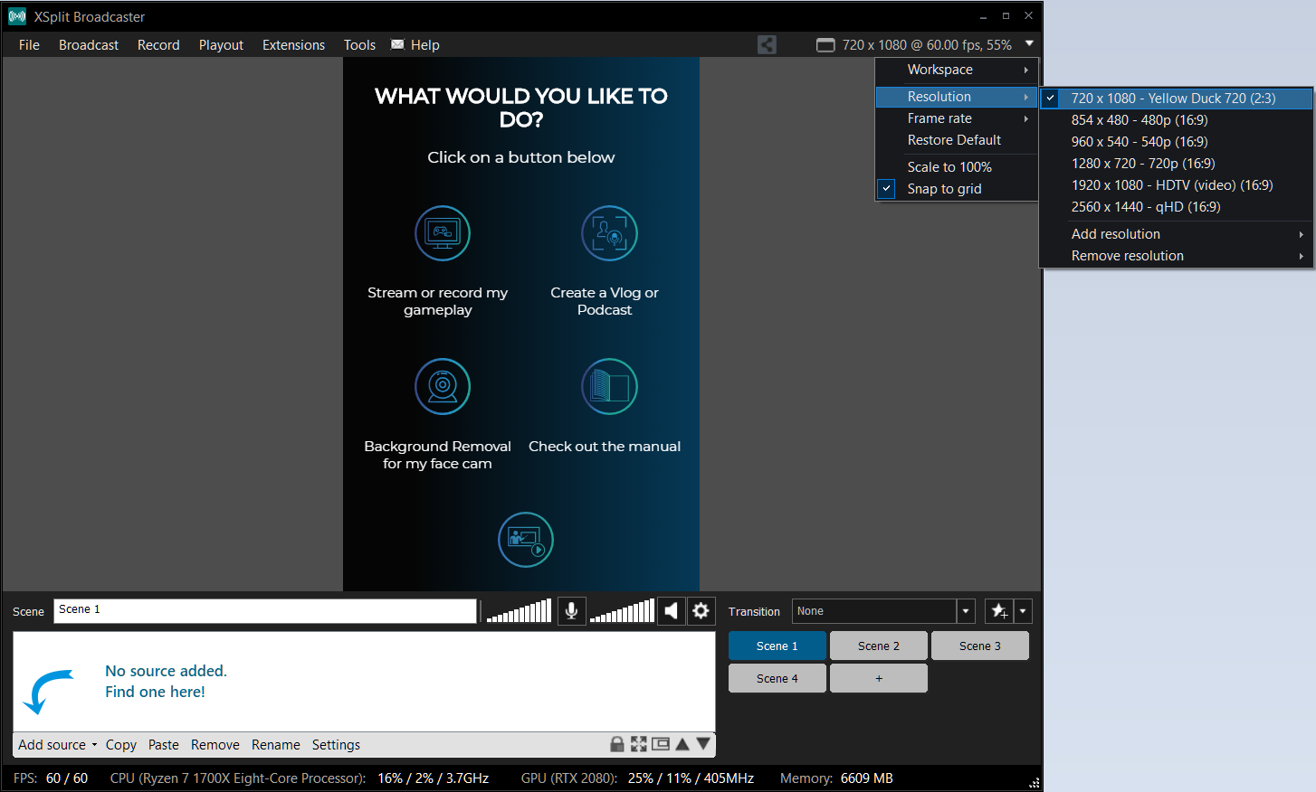Click the Scene name input field
Screen dimensions: 1316x792
click(265, 611)
